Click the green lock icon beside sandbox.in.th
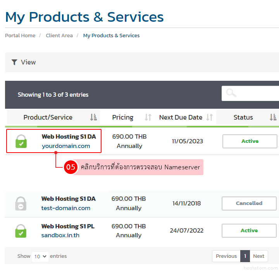This screenshot has width=279, height=273. (21, 231)
